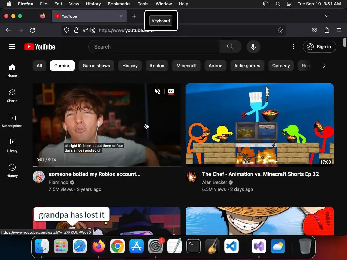Screen dimensions: 347x260
Task: Open list all tabs dropdown
Action: (x=327, y=16)
